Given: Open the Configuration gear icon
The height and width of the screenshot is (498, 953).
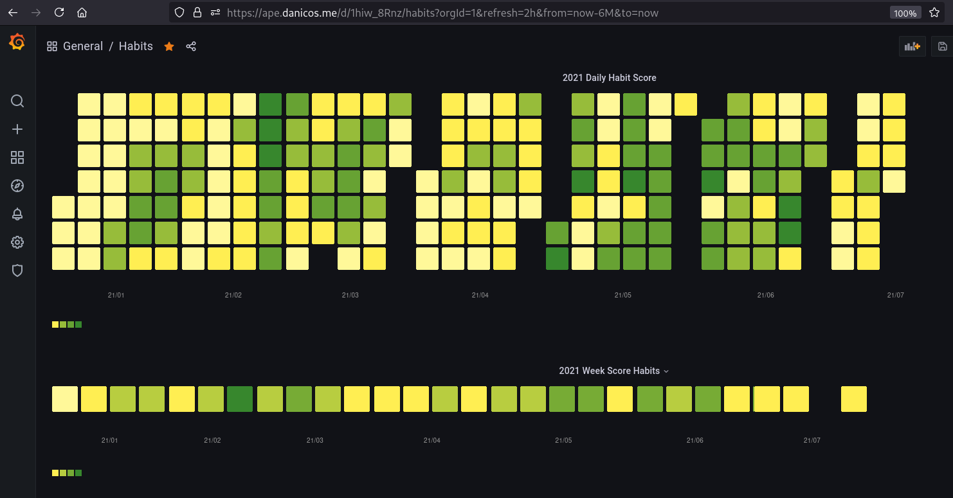Looking at the screenshot, I should [x=17, y=242].
